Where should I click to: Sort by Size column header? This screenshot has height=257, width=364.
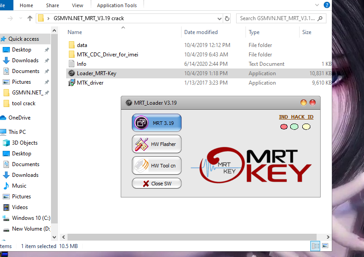[307, 32]
